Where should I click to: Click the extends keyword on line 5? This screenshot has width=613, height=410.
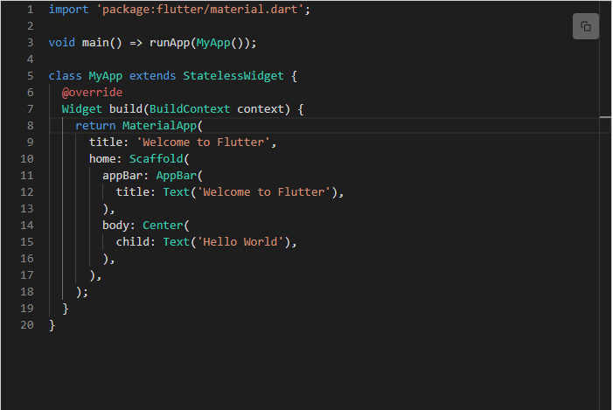[152, 76]
